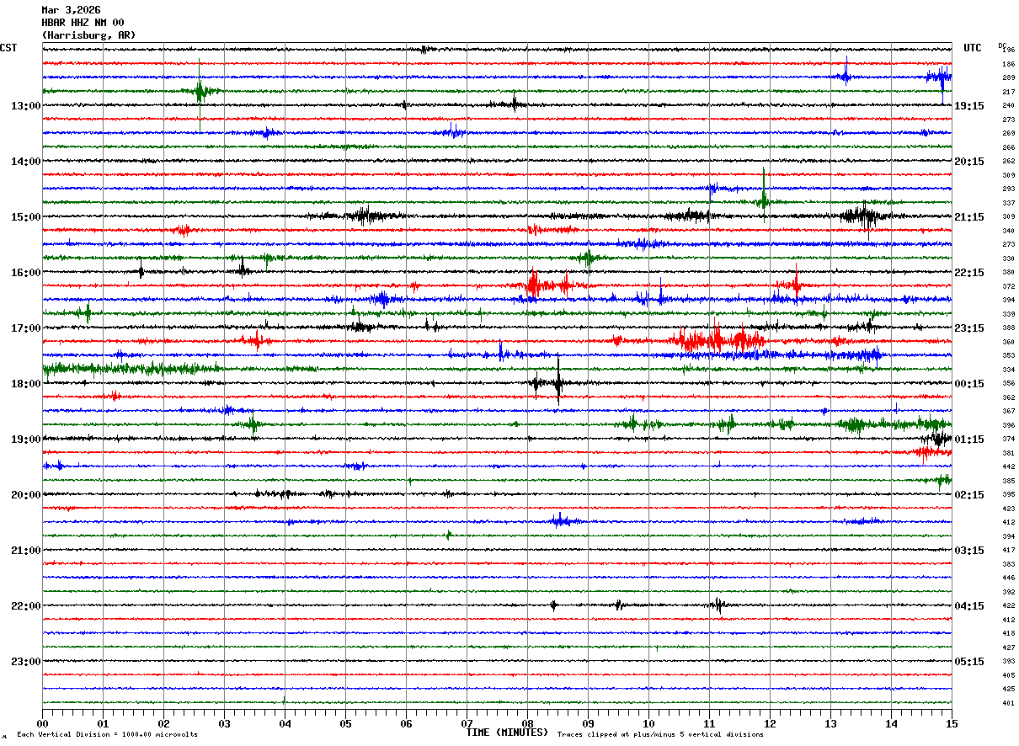Pick minute tick label "04" on the time axis
Image resolution: width=1019 pixels, height=746 pixels.
point(285,723)
